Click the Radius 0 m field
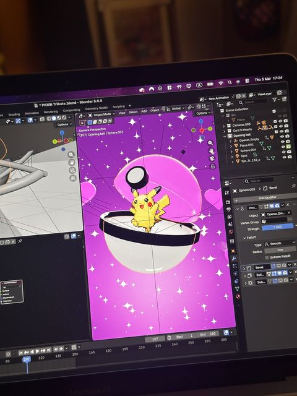 [x=280, y=250]
